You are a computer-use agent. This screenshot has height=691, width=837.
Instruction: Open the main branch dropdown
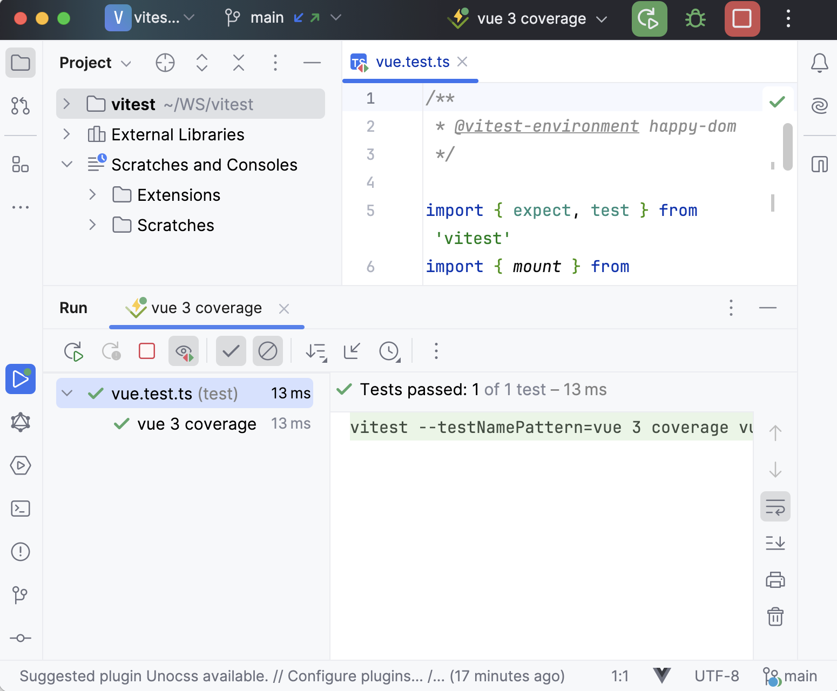tap(335, 17)
